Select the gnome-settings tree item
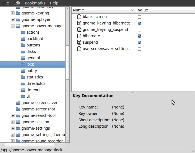195x153 pixels. click(36, 128)
